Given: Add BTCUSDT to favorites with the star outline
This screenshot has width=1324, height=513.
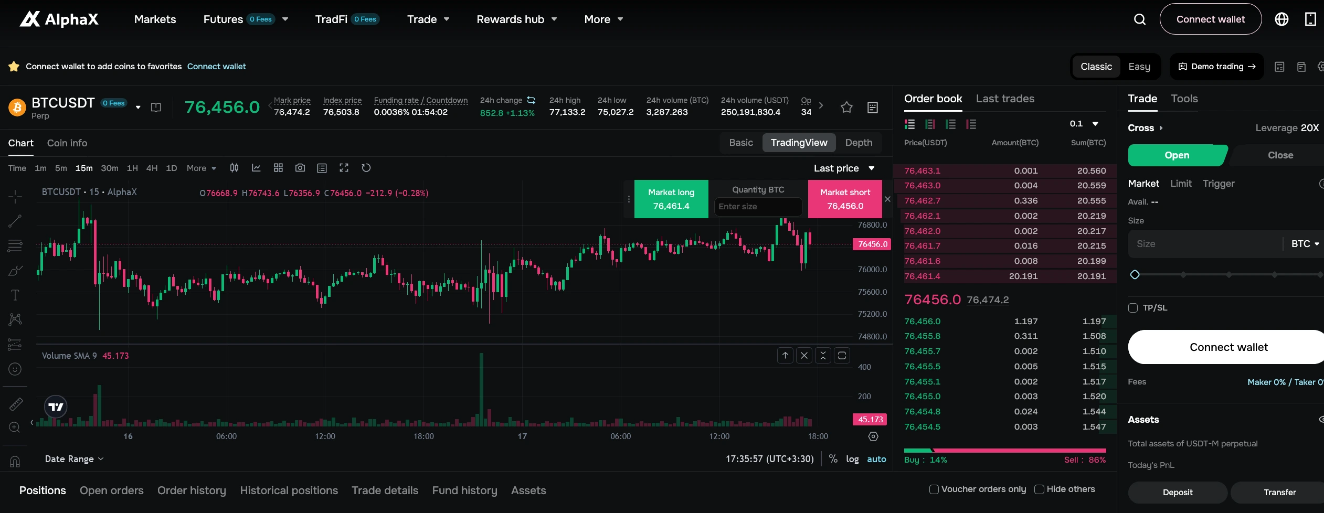Looking at the screenshot, I should (x=846, y=107).
